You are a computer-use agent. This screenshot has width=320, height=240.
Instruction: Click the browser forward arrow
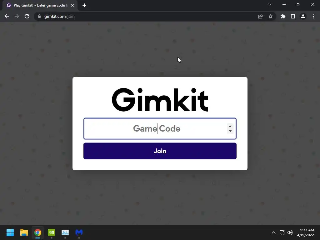click(x=17, y=16)
